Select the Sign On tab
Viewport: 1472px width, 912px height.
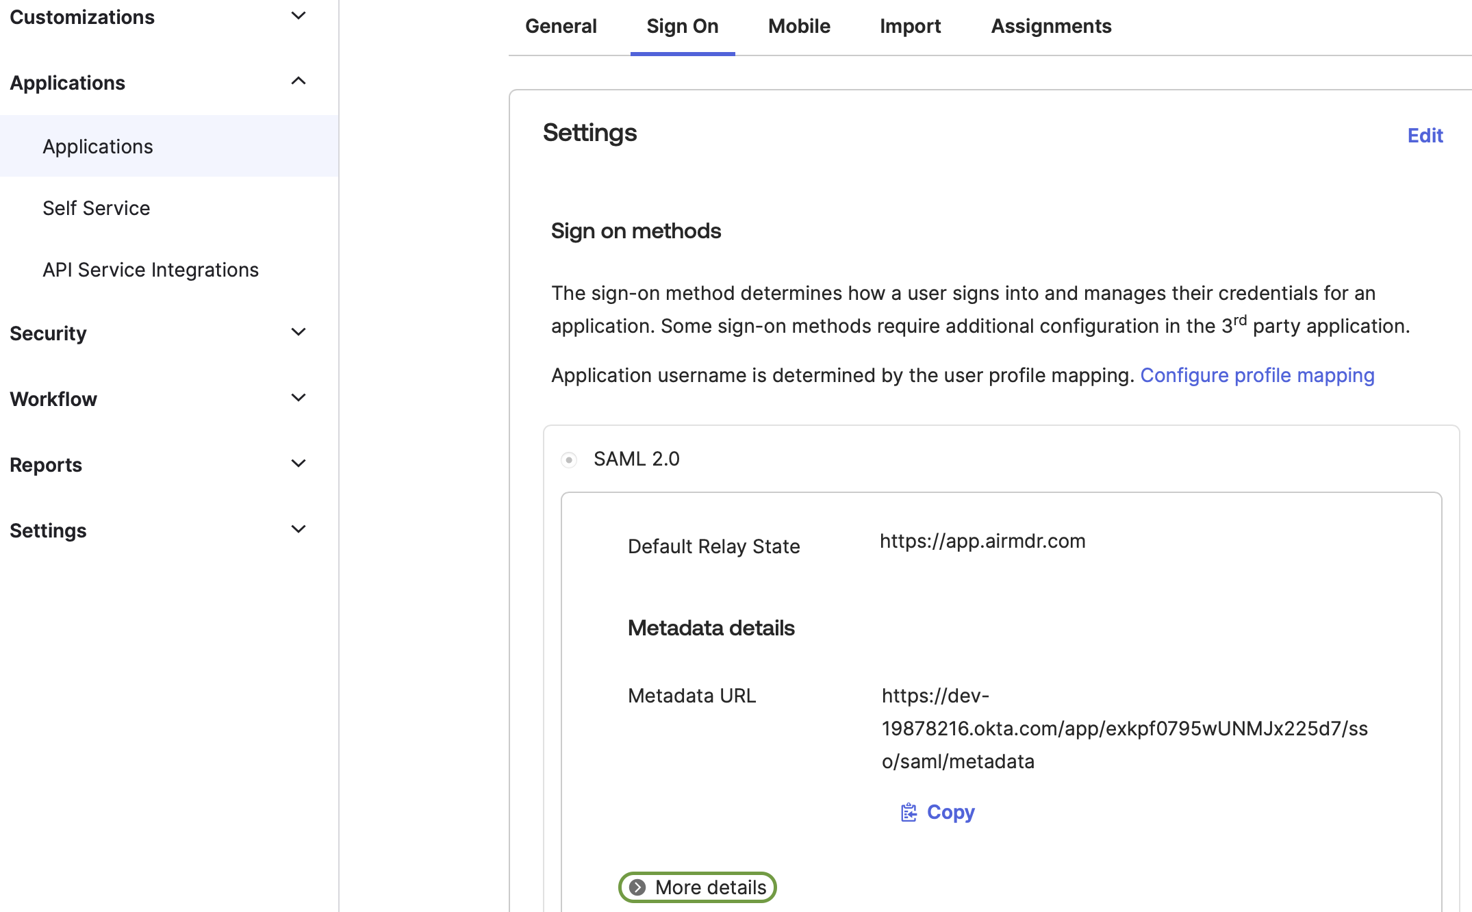(682, 26)
